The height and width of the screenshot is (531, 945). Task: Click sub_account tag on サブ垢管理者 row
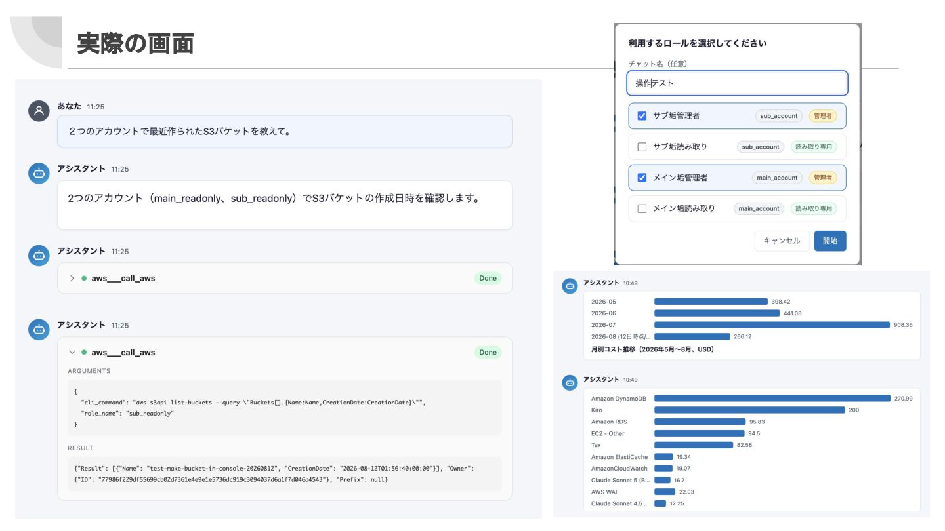pyautogui.click(x=779, y=116)
